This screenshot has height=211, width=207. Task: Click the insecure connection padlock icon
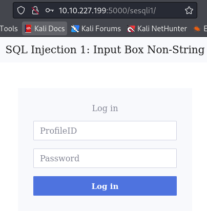pos(35,10)
